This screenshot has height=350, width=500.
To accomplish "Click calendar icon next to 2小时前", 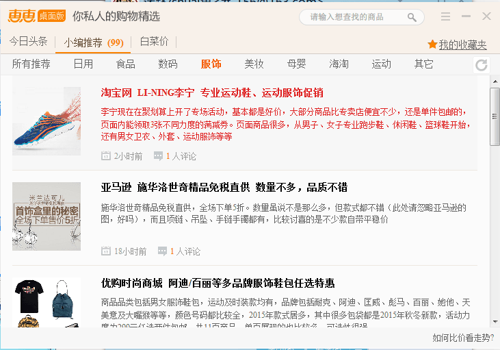I will pyautogui.click(x=106, y=156).
